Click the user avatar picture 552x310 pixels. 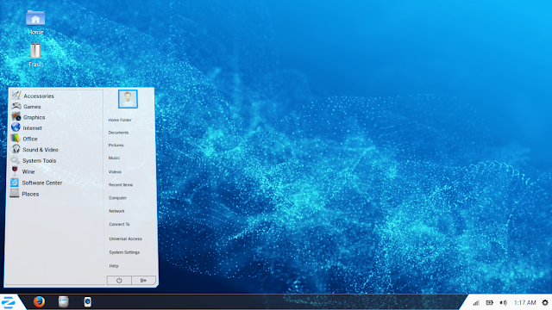pyautogui.click(x=128, y=99)
